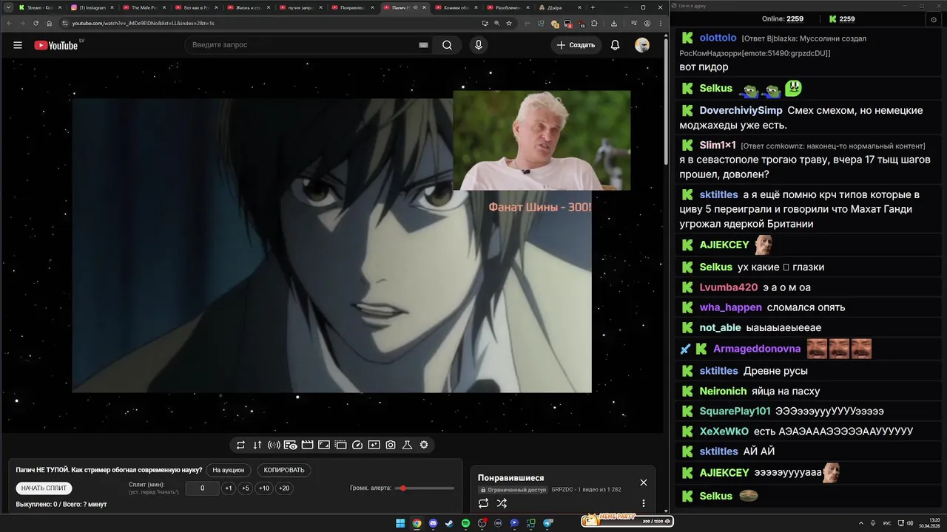947x532 pixels.
Task: Open the YouTube hamburger guide menu
Action: pyautogui.click(x=18, y=45)
